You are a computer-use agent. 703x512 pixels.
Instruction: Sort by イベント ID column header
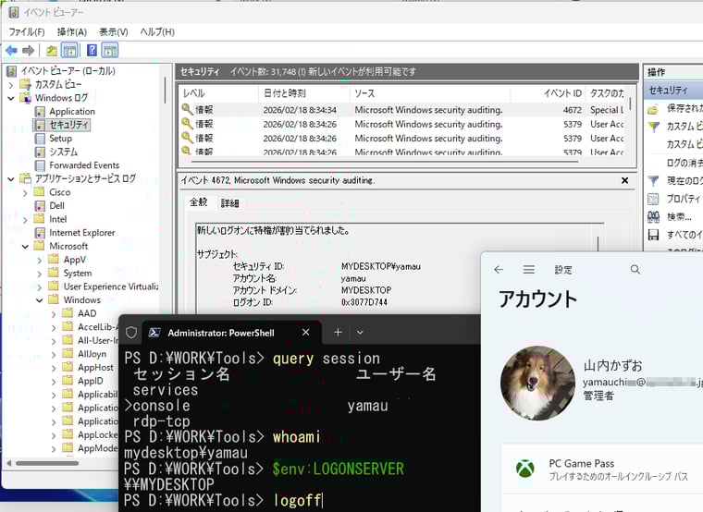tap(548, 93)
